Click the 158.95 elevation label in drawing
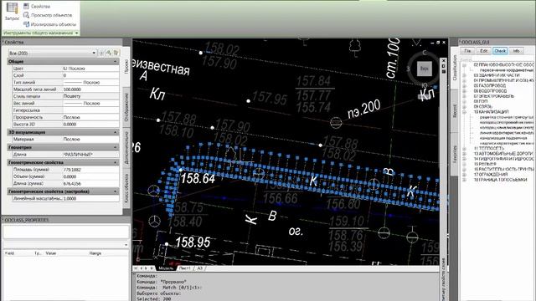536x301 pixels. [x=193, y=242]
